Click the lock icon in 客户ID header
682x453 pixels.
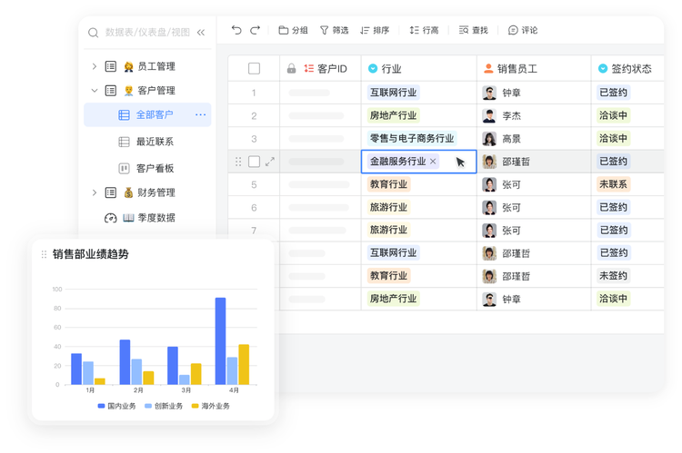coord(291,69)
